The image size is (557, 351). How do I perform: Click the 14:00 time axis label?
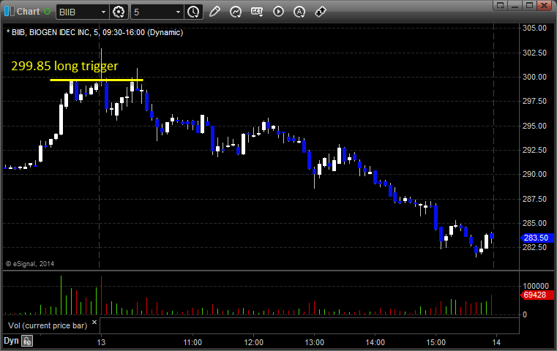(375, 342)
